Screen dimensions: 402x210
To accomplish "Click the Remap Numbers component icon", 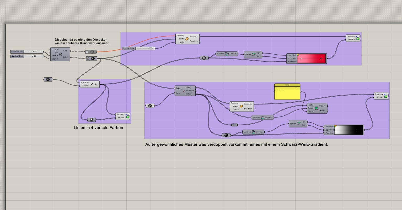I will (317, 108).
